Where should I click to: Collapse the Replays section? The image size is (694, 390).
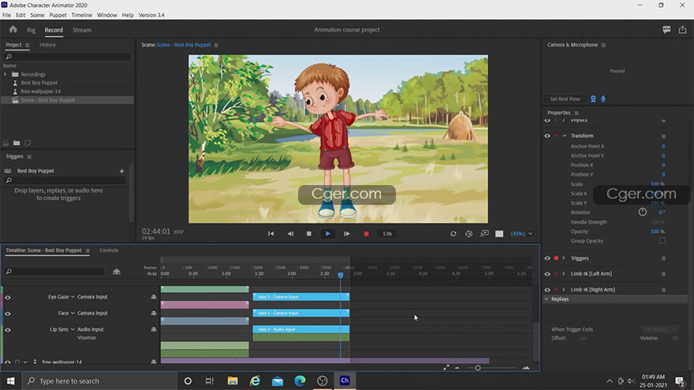pos(547,299)
